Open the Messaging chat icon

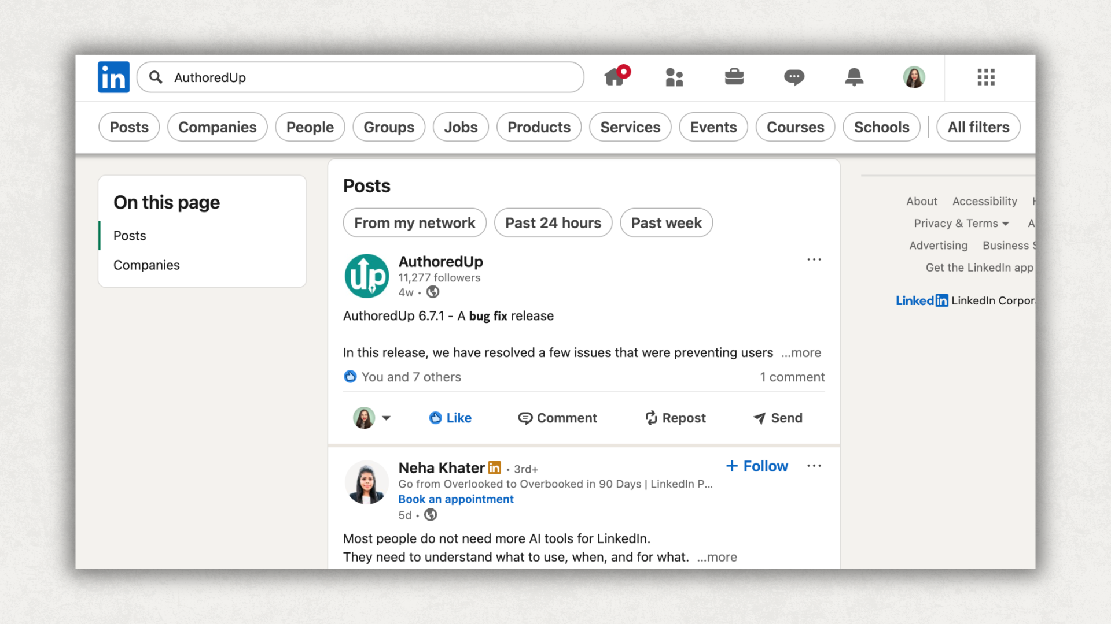coord(794,77)
